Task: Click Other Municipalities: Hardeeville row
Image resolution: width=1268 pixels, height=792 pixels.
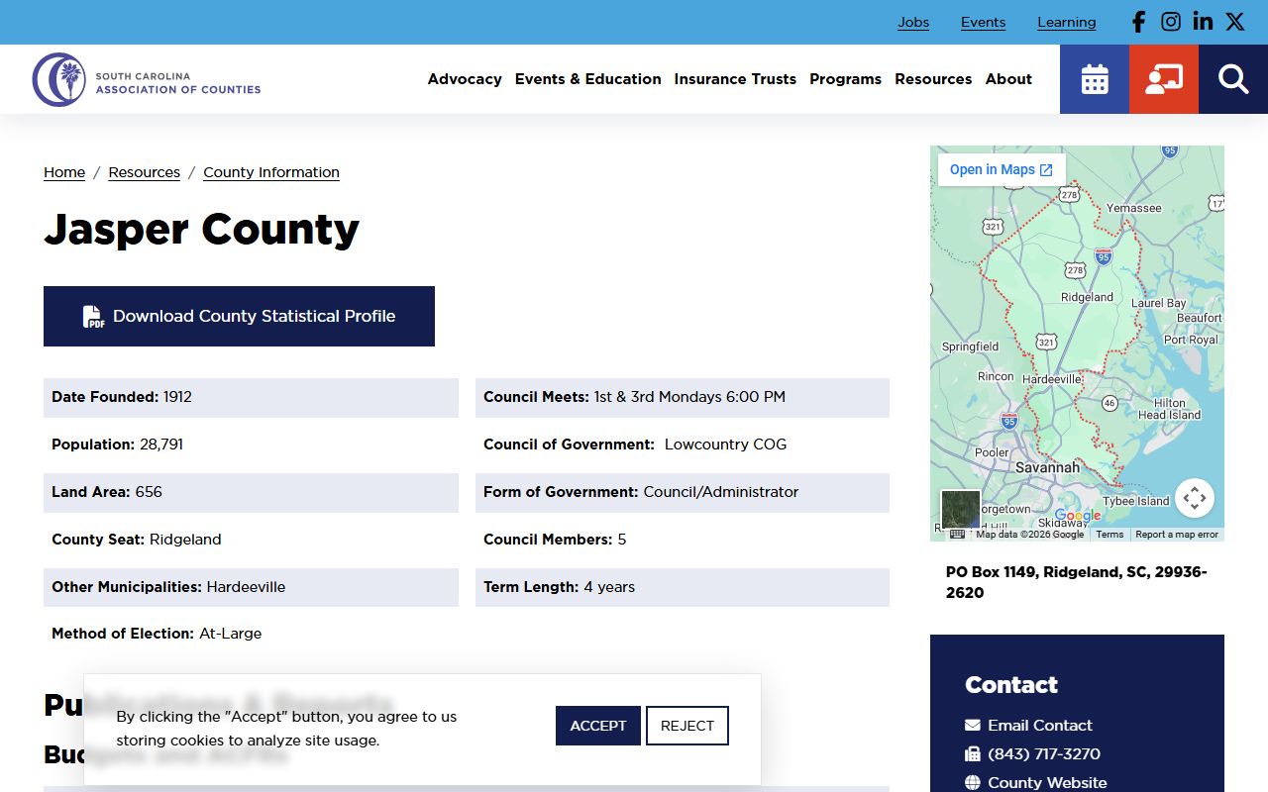Action: pos(251,587)
